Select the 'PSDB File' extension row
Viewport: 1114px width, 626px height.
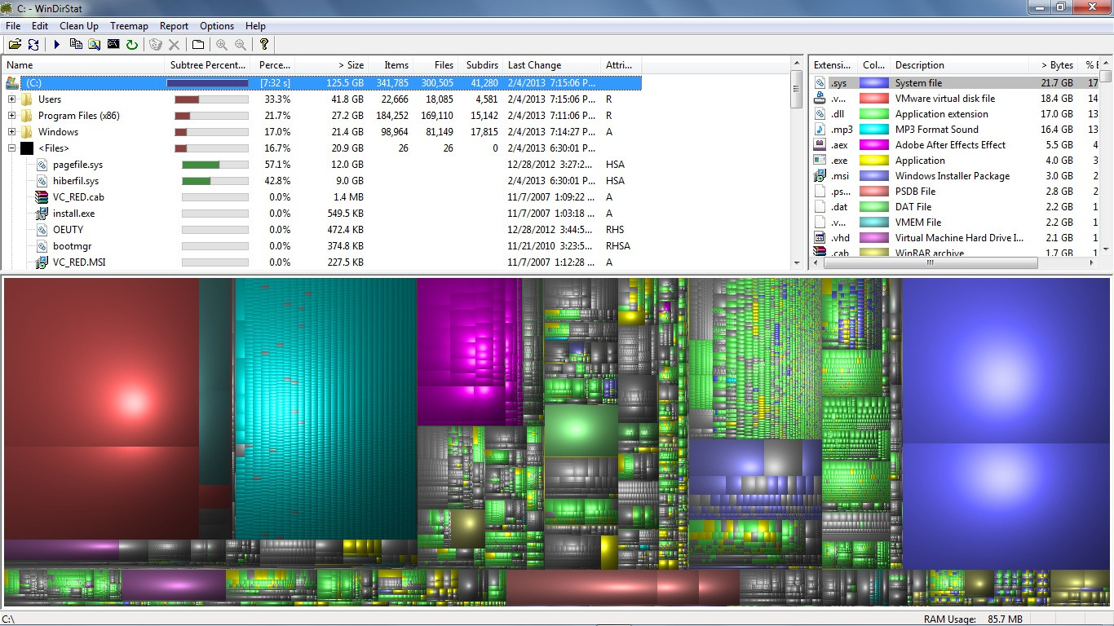click(x=954, y=192)
